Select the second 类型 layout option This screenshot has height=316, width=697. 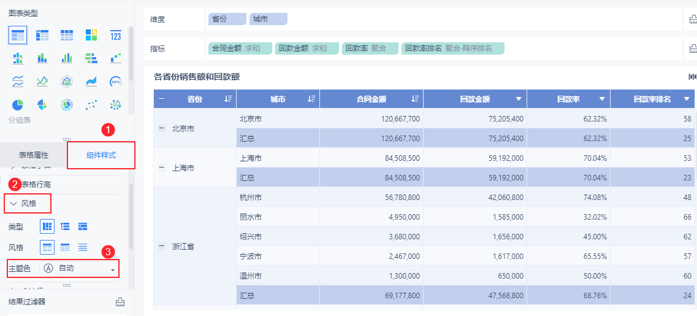(x=65, y=226)
